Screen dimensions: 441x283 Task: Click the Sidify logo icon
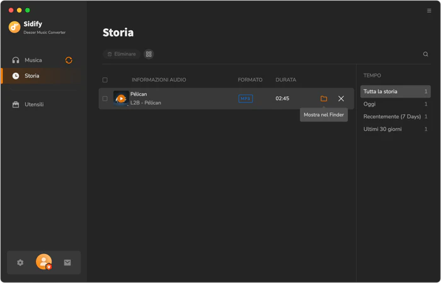click(x=14, y=27)
